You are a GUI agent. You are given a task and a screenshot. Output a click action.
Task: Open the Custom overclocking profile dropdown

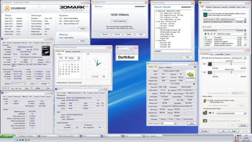click(245, 113)
